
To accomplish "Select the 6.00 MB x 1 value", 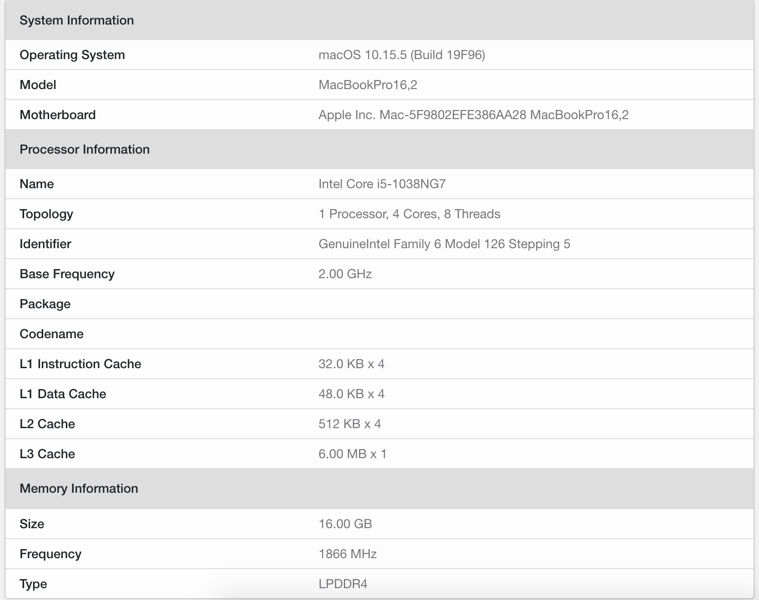I will click(x=353, y=454).
